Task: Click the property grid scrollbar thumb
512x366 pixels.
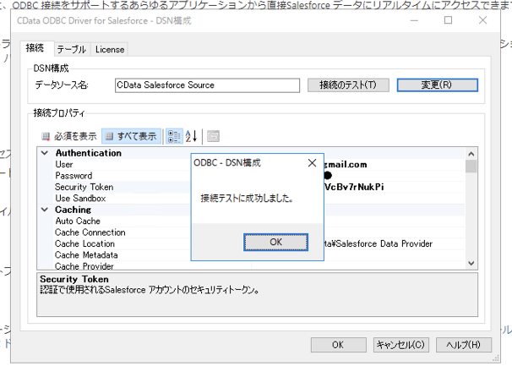Action: (471, 166)
